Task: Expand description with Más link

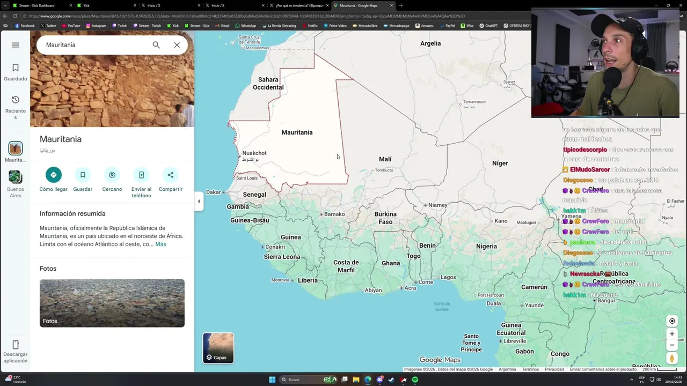Action: pyautogui.click(x=161, y=244)
